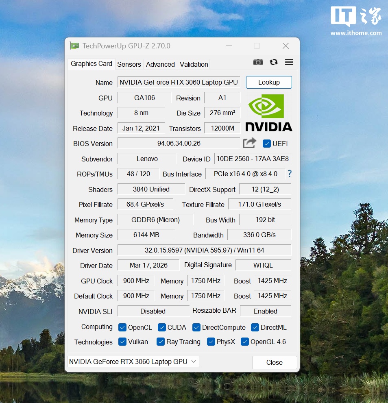Click the Lookup button
Viewport: 388px width, 403px height.
coord(269,82)
